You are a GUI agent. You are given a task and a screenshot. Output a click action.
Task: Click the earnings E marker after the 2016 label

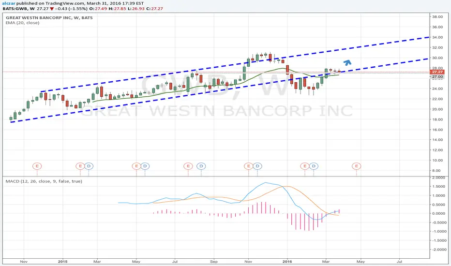click(x=304, y=166)
